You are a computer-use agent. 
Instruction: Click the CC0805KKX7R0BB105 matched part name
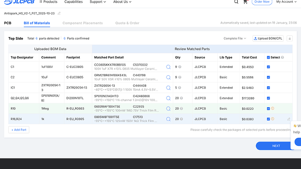point(110,65)
